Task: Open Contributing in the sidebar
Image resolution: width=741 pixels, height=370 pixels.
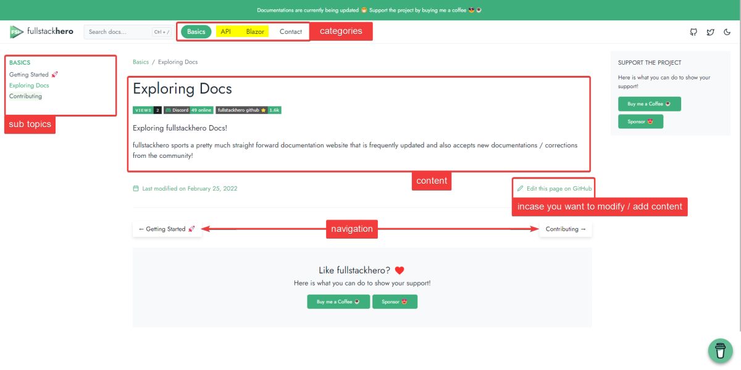Action: pos(25,96)
